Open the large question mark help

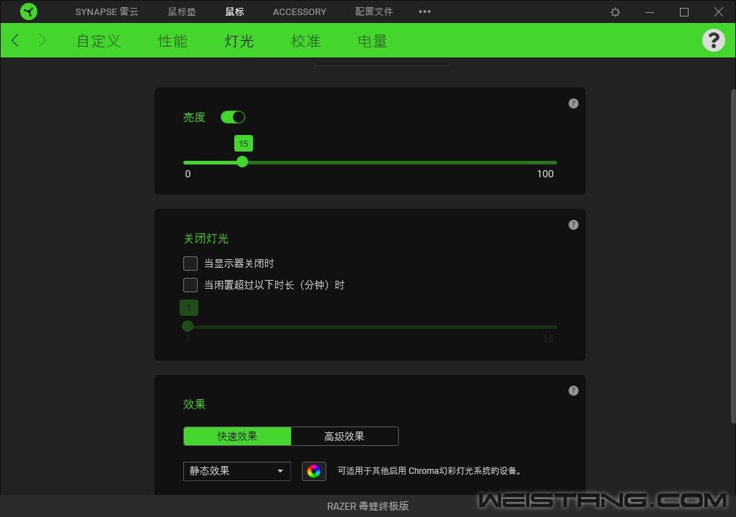[714, 40]
